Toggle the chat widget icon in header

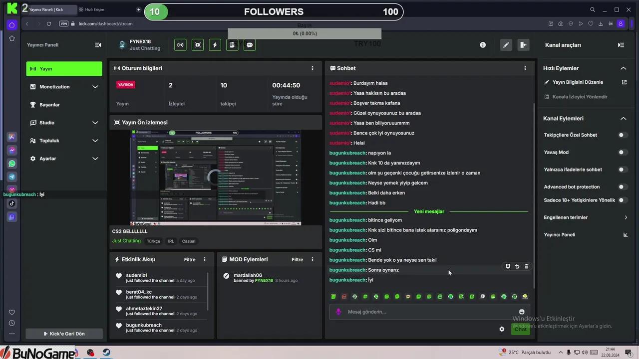point(250,45)
